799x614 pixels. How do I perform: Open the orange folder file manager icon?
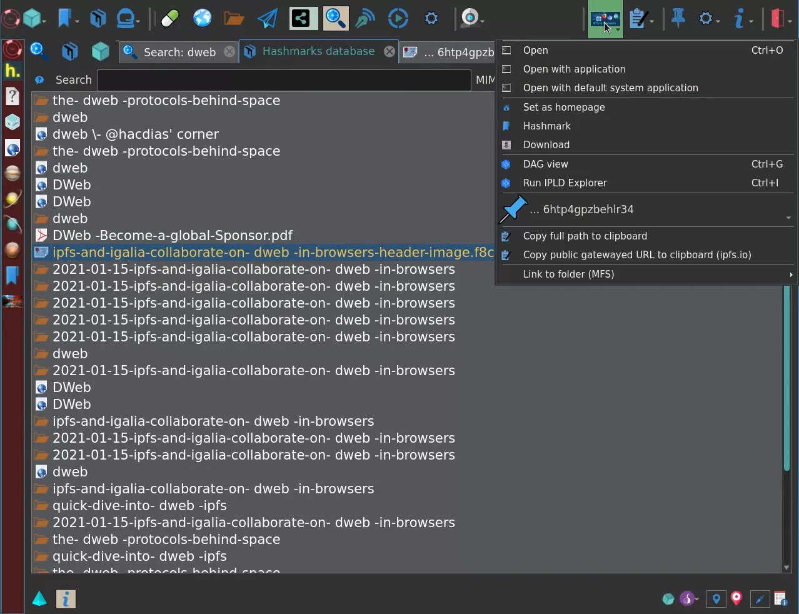(234, 19)
